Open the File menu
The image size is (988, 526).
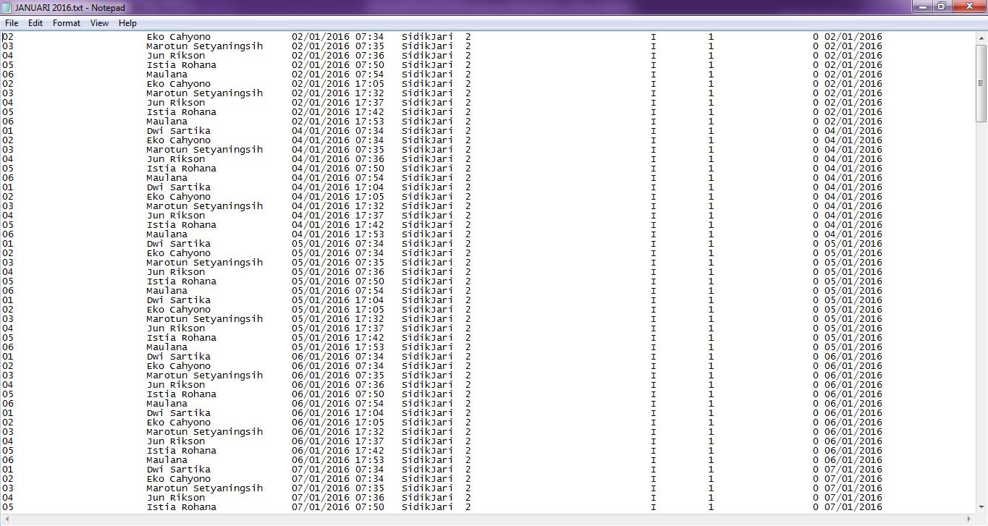click(x=12, y=23)
